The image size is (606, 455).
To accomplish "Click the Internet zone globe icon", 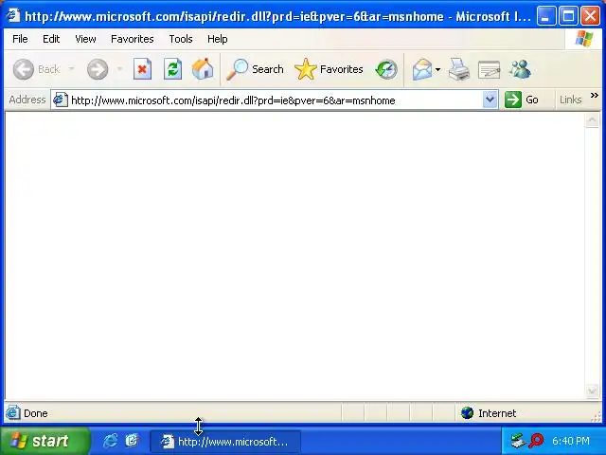I will click(467, 413).
